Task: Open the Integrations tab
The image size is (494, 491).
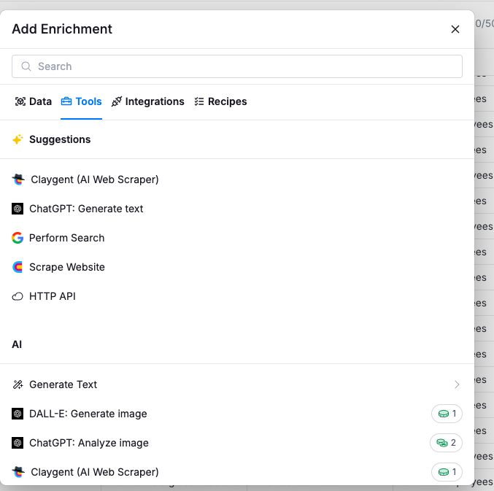Action: [x=147, y=101]
